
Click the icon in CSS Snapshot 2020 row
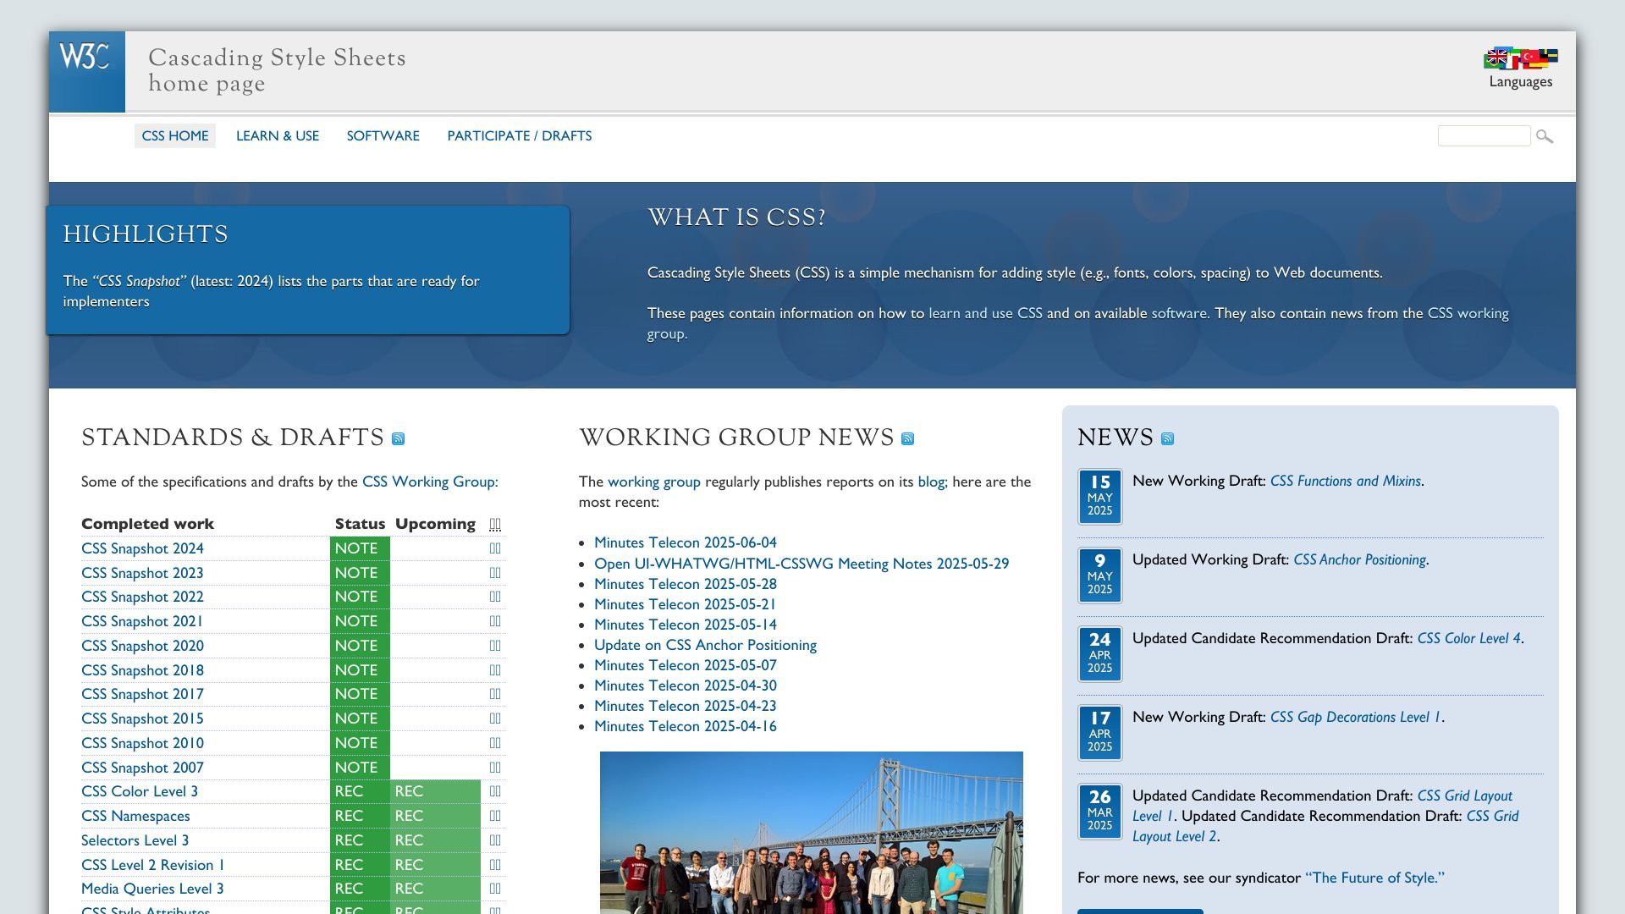click(x=495, y=646)
